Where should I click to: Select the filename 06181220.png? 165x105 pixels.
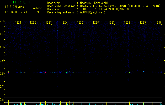[14, 7]
